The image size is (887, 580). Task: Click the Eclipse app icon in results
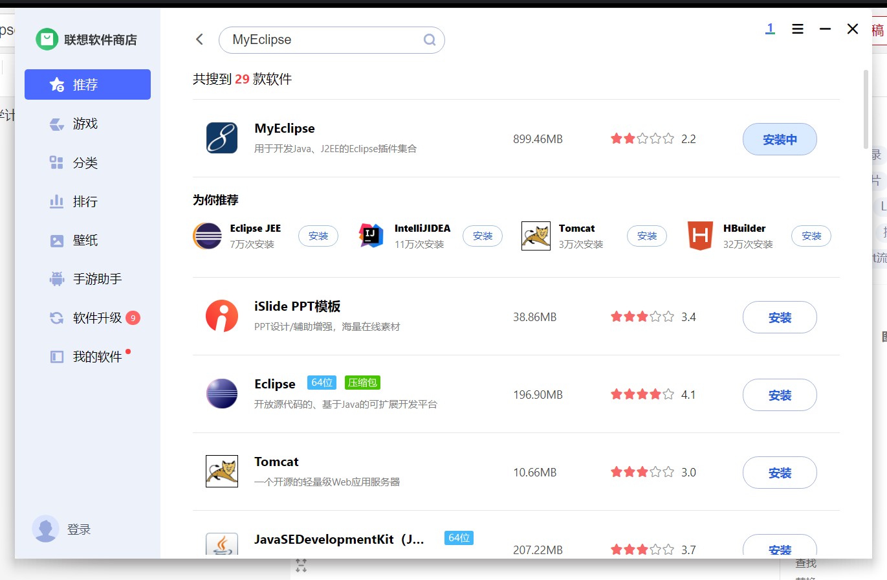(222, 394)
